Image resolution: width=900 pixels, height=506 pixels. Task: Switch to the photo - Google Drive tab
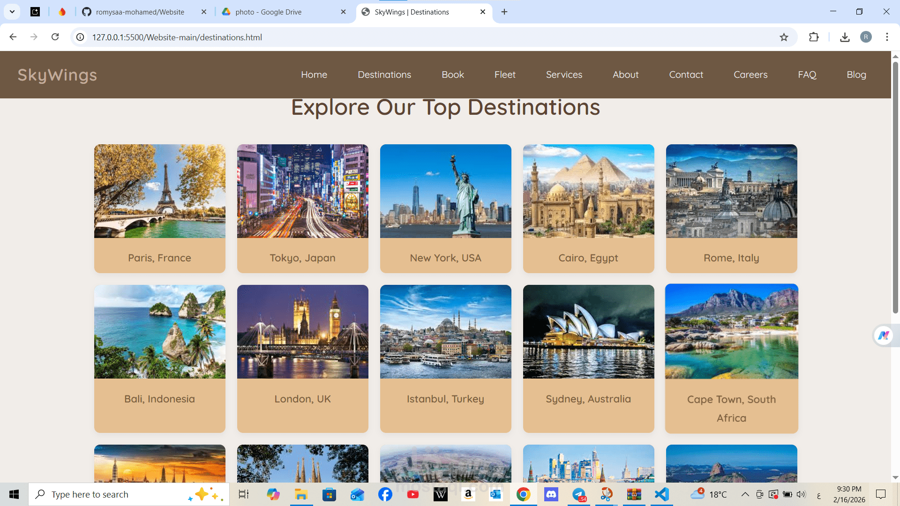[x=269, y=12]
